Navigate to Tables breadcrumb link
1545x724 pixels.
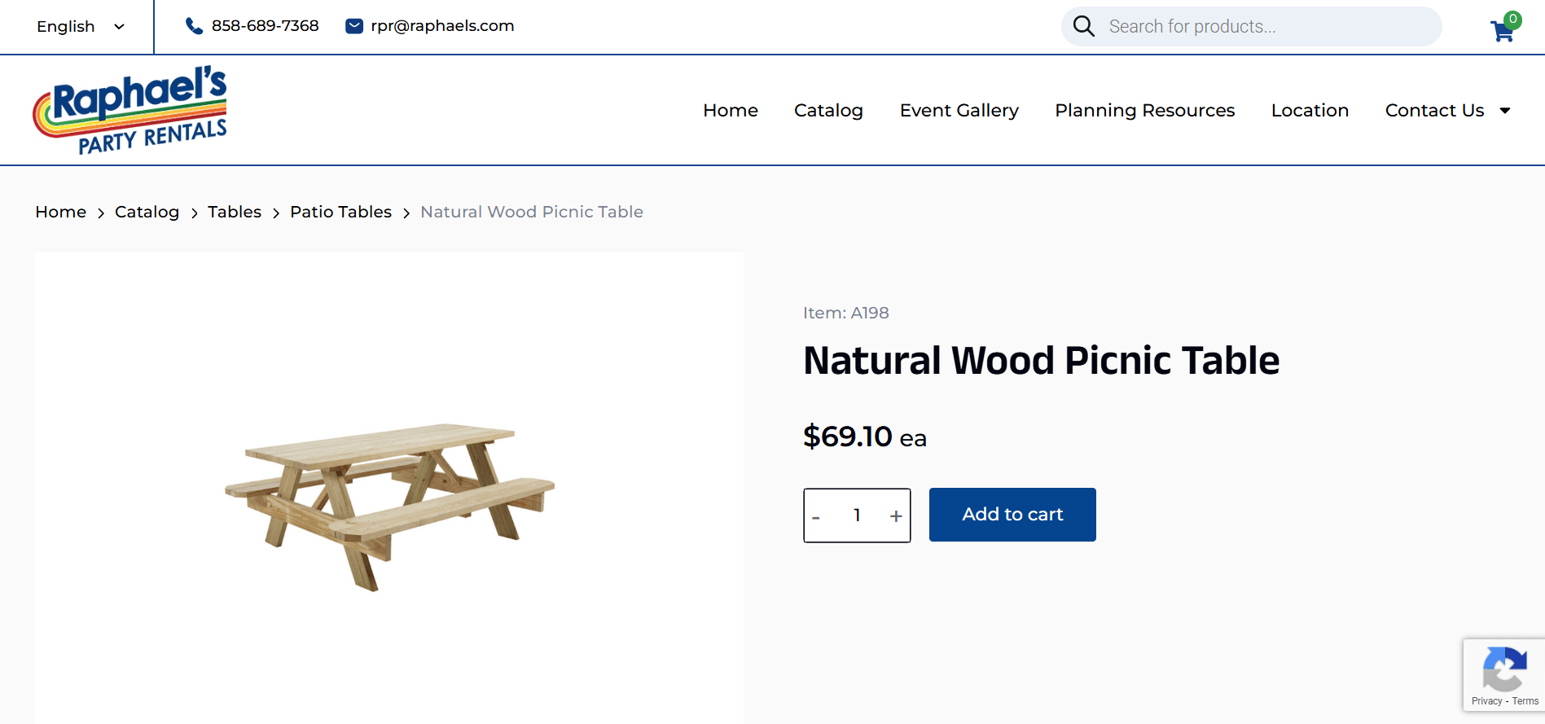tap(235, 212)
